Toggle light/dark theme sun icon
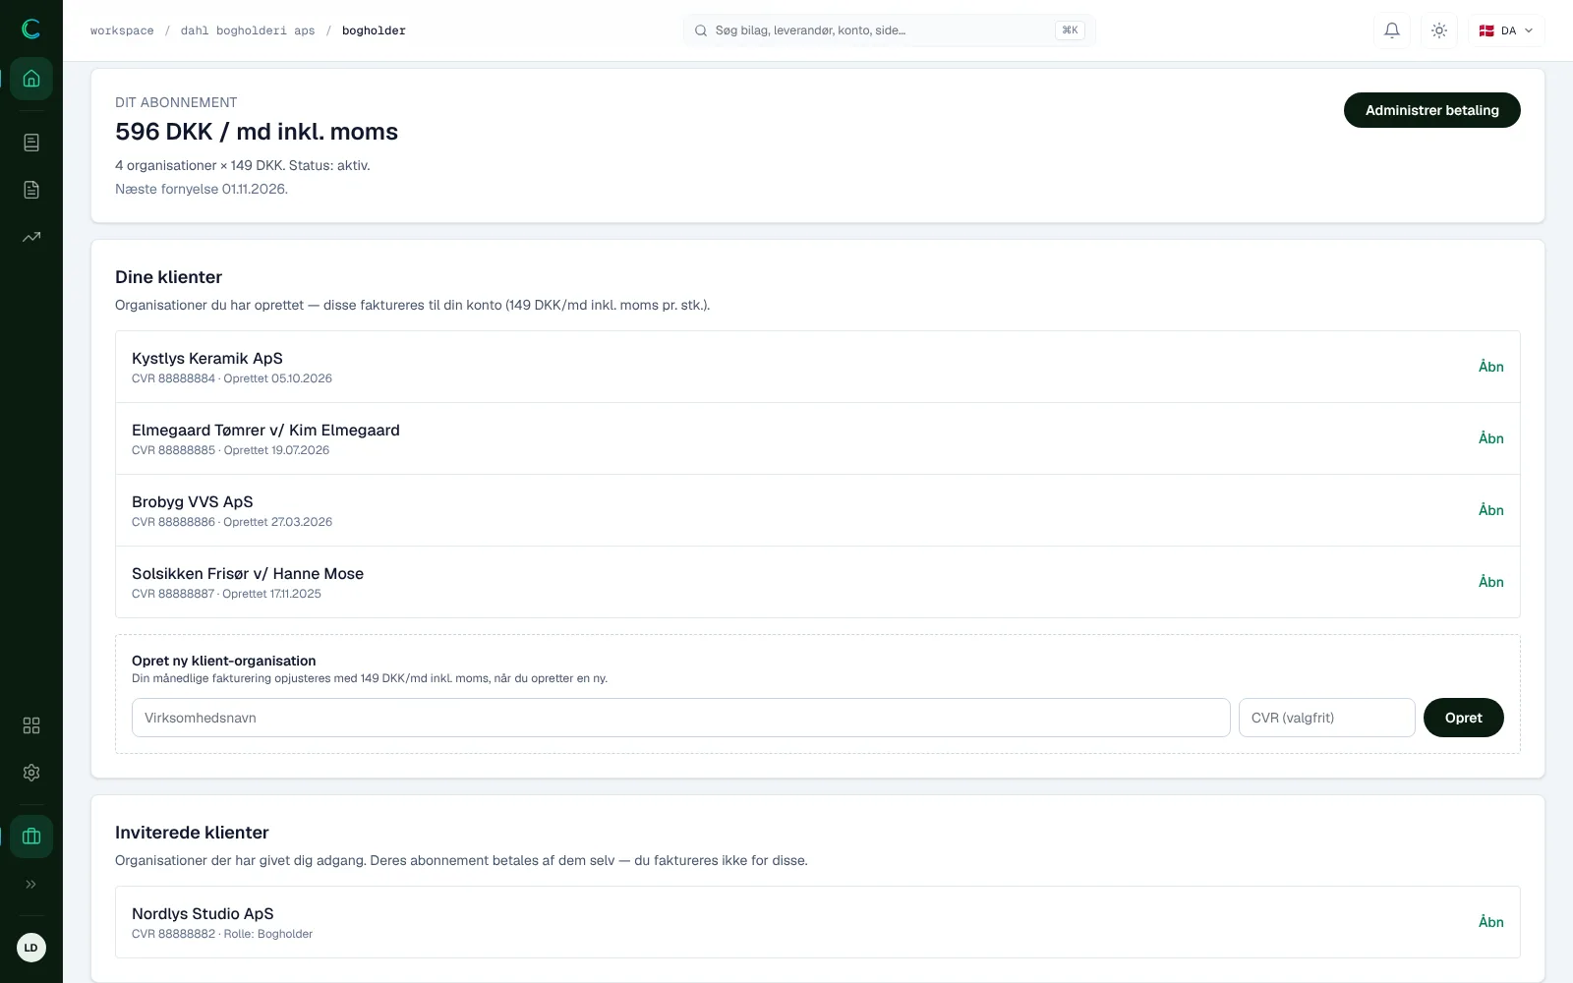This screenshot has height=983, width=1573. click(x=1439, y=30)
